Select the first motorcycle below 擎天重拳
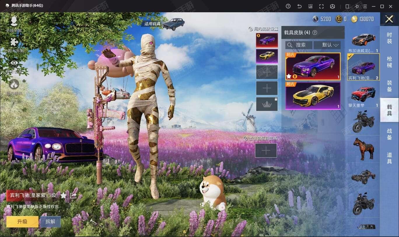Image resolution: width=399 pixels, height=237 pixels. pos(363,121)
